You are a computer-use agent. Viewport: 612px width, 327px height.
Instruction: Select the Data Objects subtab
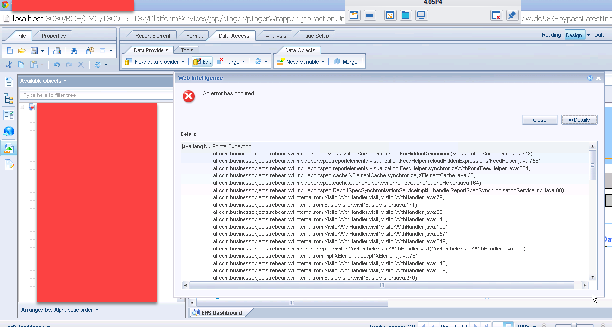pos(300,50)
